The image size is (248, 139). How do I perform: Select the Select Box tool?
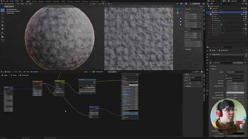(3, 10)
